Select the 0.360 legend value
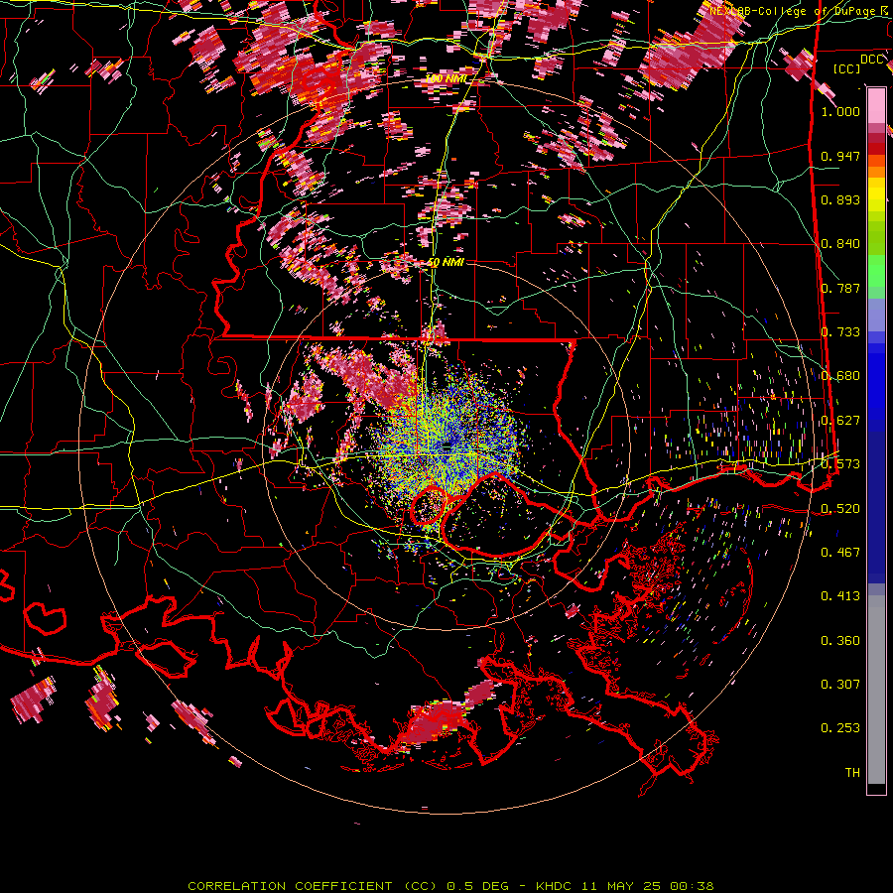893x893 pixels. pyautogui.click(x=840, y=641)
